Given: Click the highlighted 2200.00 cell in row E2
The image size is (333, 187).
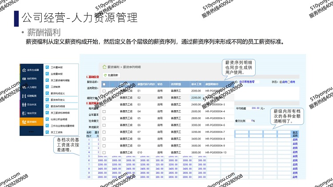Looking at the screenshot, I should pos(196,97).
